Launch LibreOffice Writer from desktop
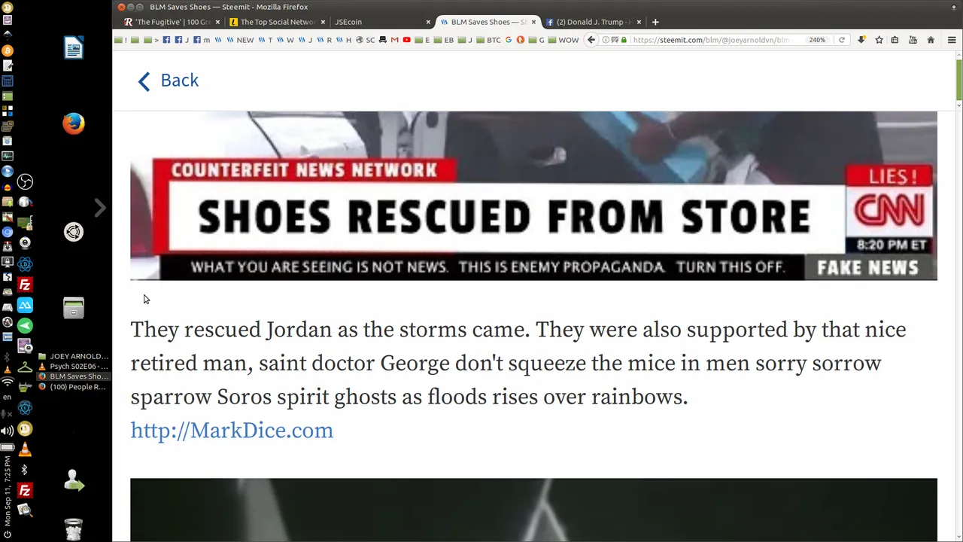Viewport: 963px width, 542px height. tap(74, 48)
